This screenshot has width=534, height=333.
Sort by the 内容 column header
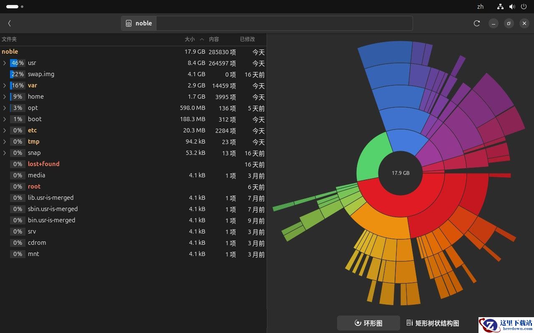point(214,39)
